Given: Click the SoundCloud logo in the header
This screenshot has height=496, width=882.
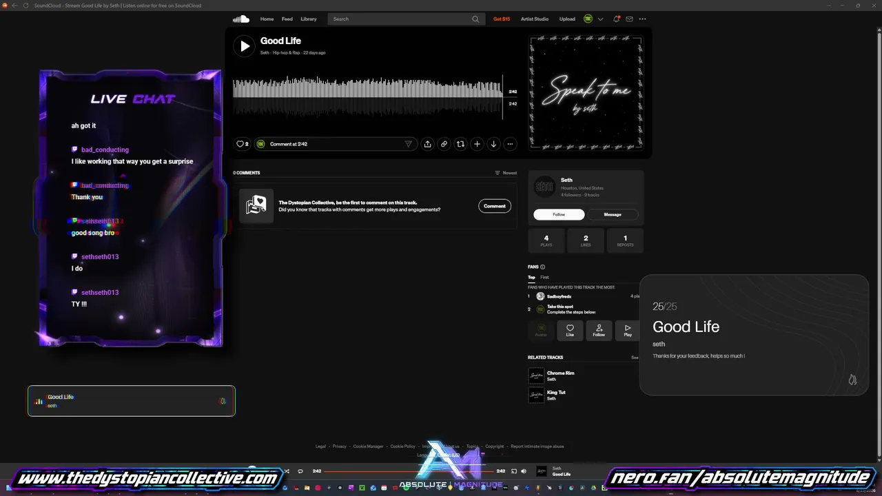Looking at the screenshot, I should (x=240, y=19).
